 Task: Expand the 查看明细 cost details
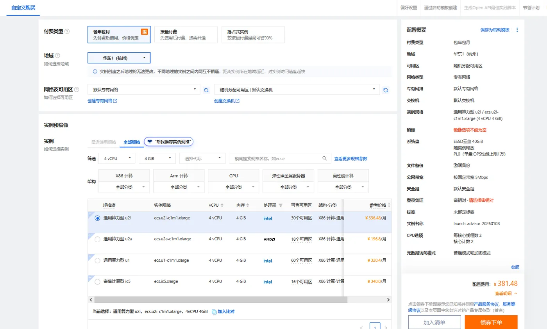click(506, 293)
